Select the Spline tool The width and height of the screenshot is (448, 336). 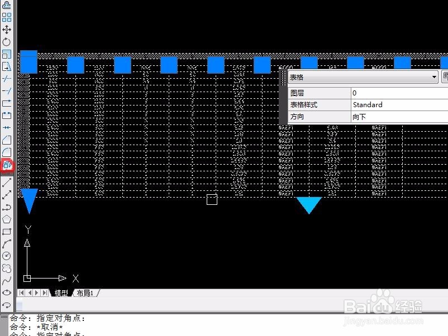click(x=7, y=281)
